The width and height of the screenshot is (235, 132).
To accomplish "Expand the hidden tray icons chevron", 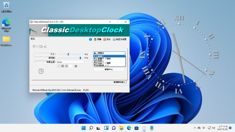I will tap(195, 128).
